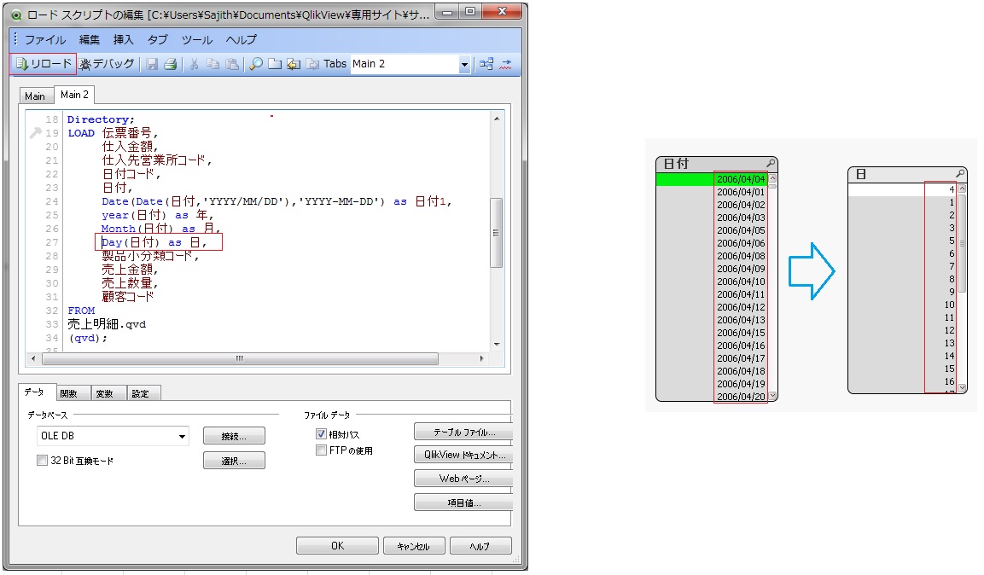
Task: Switch to the Main tab
Action: tap(35, 96)
